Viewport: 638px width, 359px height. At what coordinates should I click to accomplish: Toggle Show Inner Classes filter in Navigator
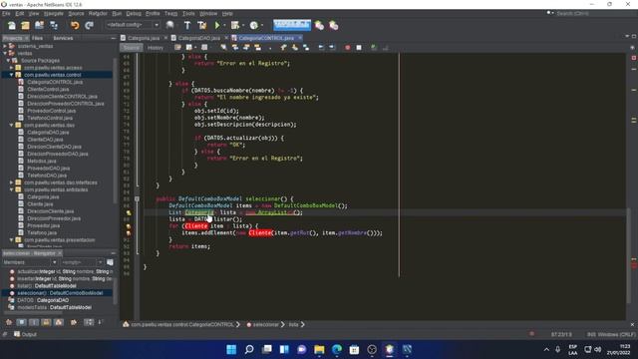pyautogui.click(x=59, y=322)
